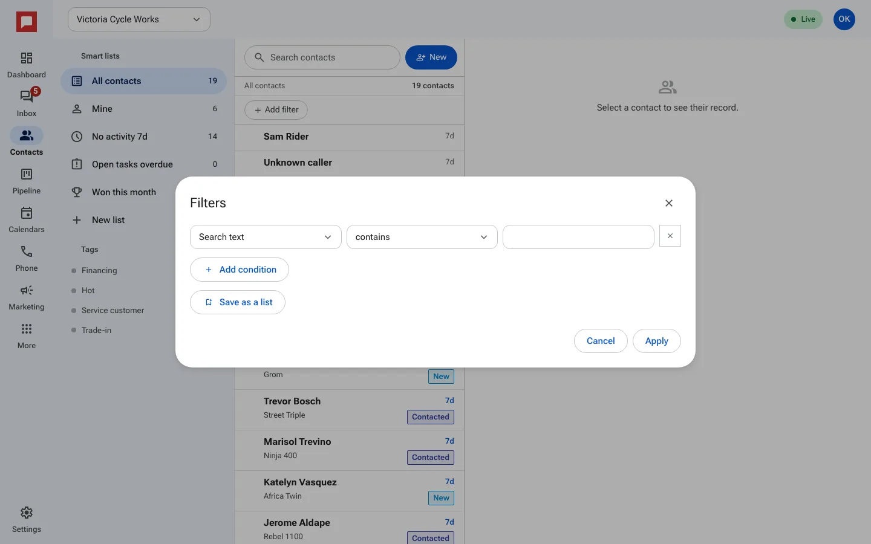Open Trevor Bosch contact row

350,410
